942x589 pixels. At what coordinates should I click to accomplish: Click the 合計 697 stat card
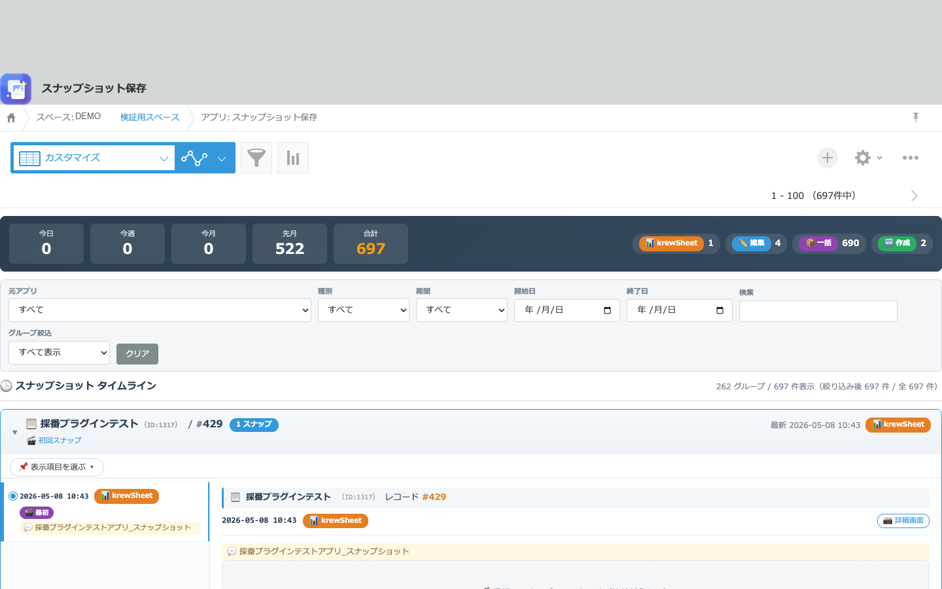[371, 243]
